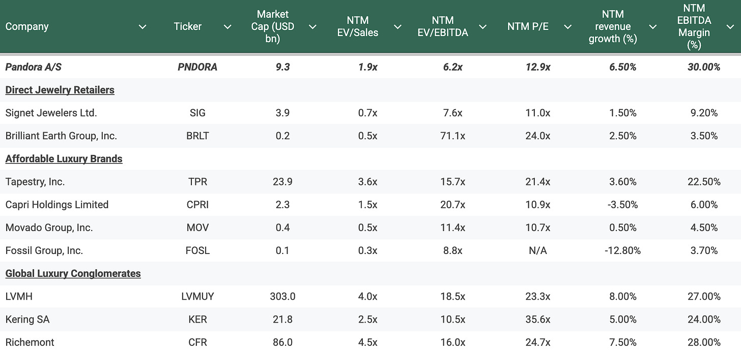
Task: Select the Brilliant Earth Group, Inc. cell
Action: (61, 136)
